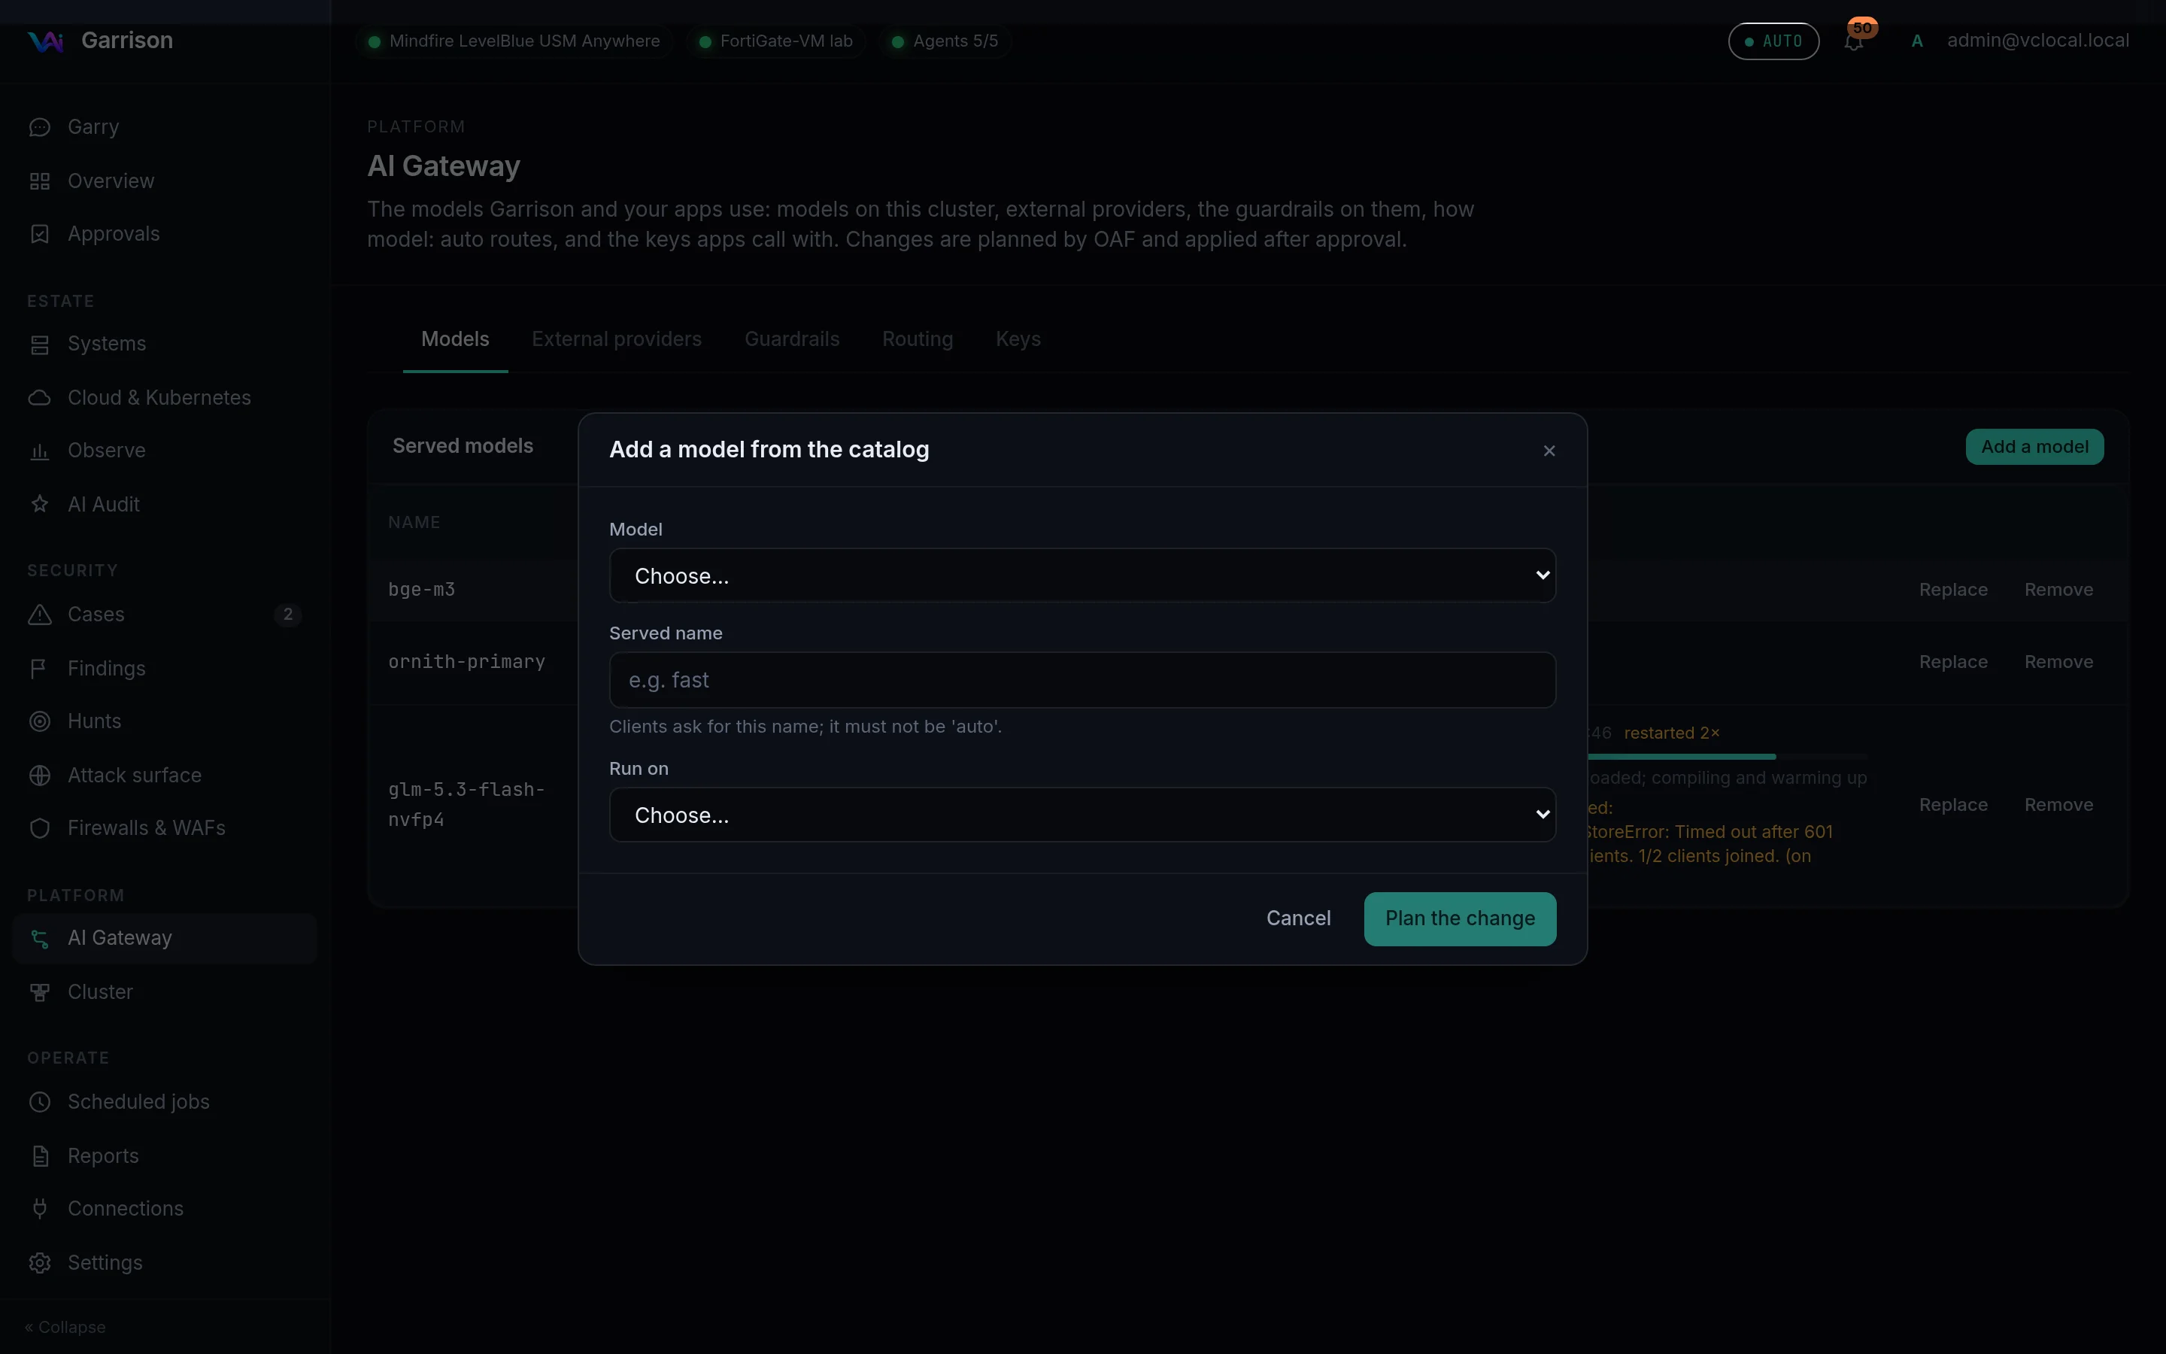This screenshot has height=1354, width=2166.
Task: Click the Firewalls & WAFs shield icon
Action: [x=39, y=828]
